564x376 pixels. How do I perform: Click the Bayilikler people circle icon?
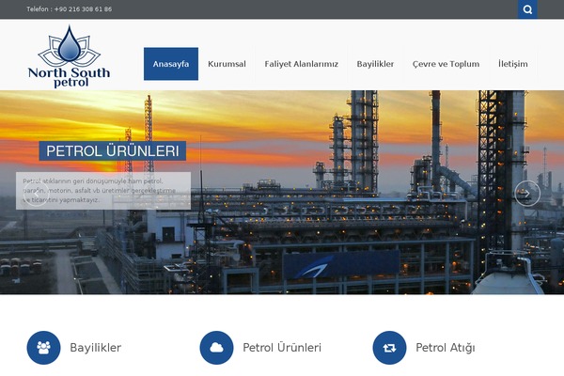click(x=43, y=348)
